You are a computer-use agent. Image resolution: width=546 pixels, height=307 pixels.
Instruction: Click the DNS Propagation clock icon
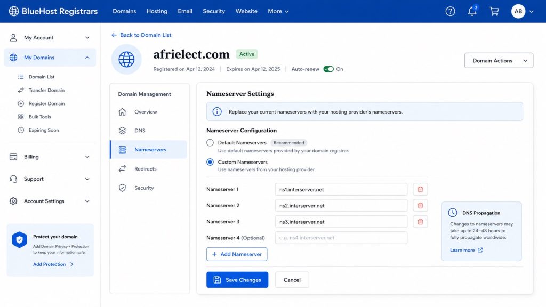point(453,213)
